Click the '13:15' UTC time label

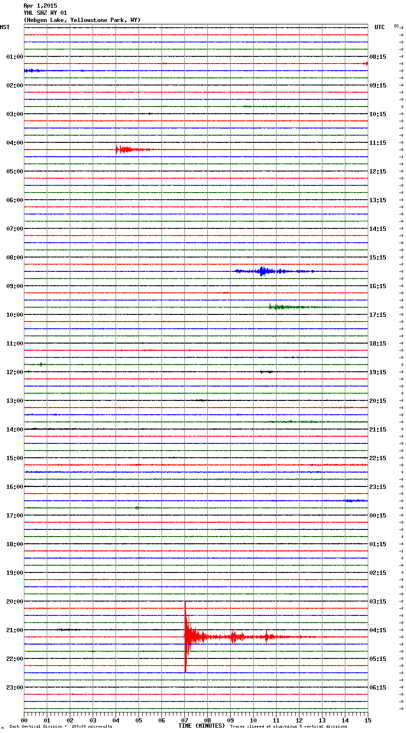tap(378, 200)
